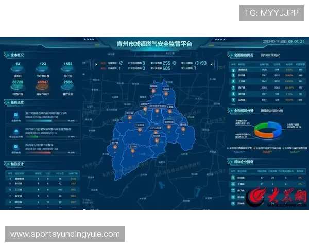The height and width of the screenshot is (247, 309).
Task: Click the 包靠统计 section header
Action: [17, 164]
